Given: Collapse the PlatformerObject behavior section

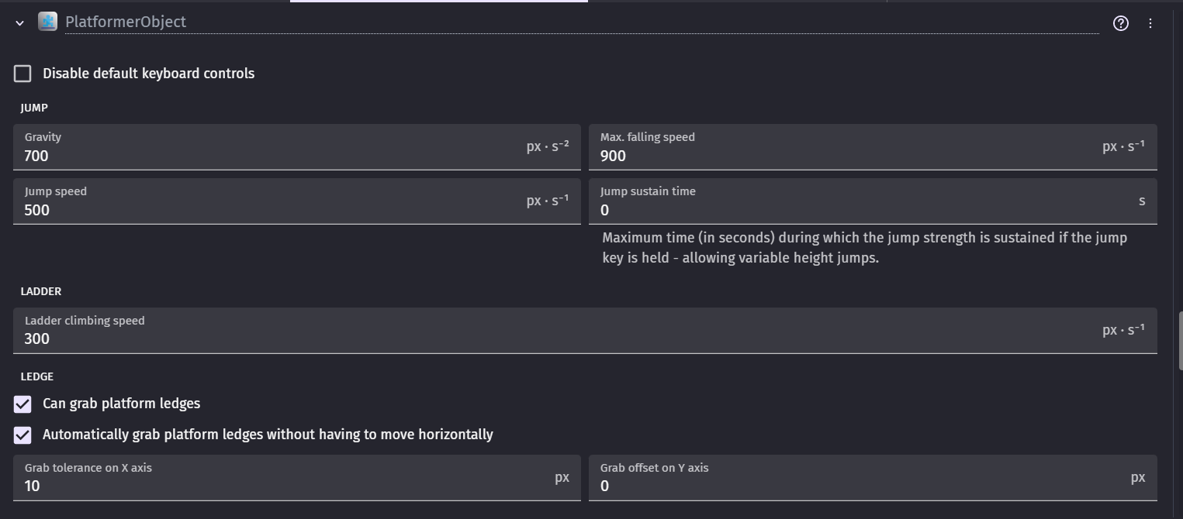Looking at the screenshot, I should 20,23.
